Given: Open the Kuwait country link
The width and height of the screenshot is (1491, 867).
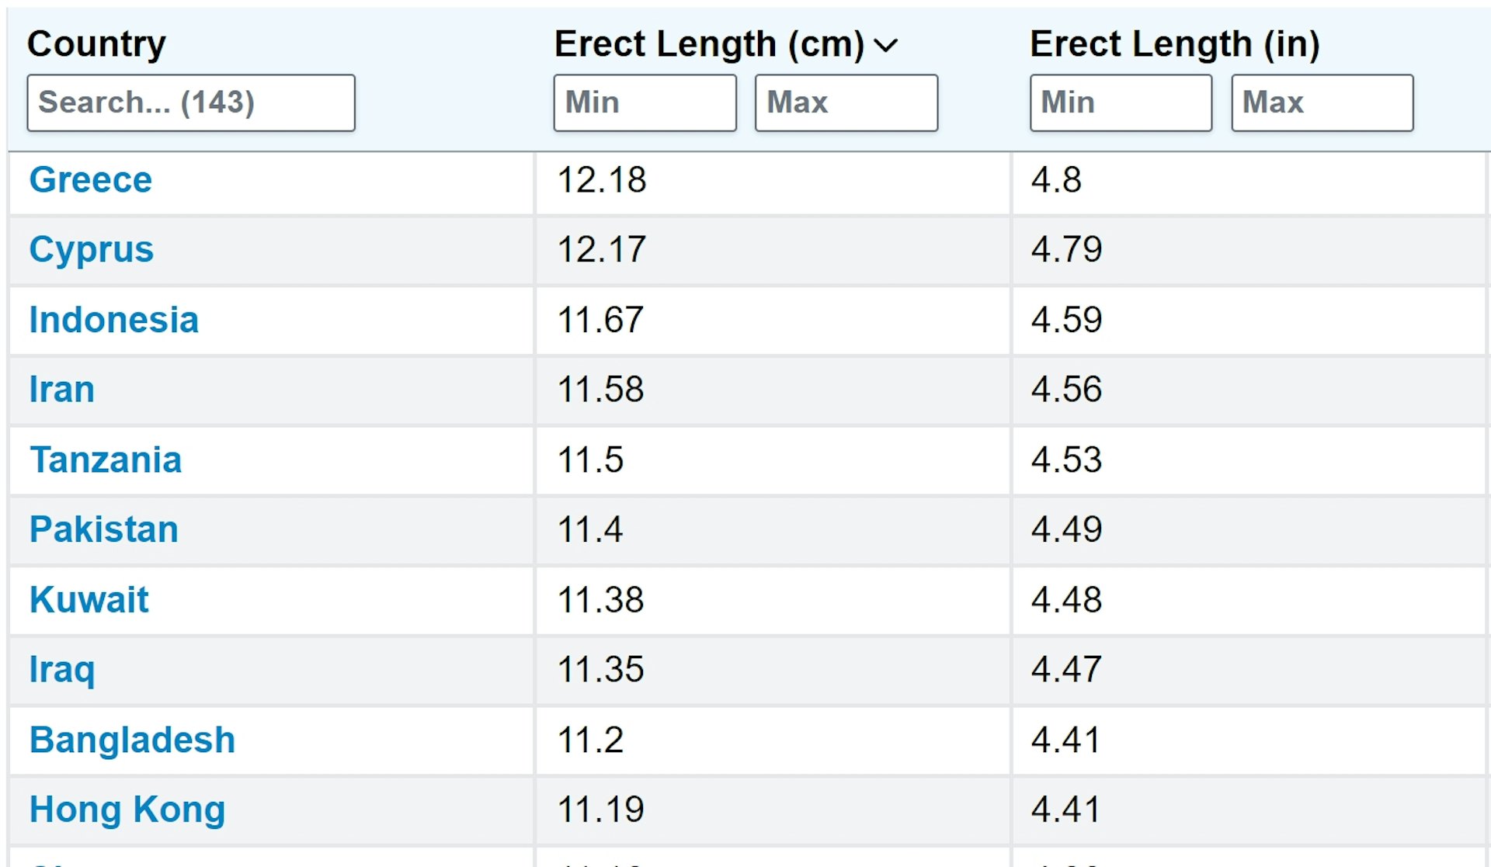Looking at the screenshot, I should coord(89,600).
